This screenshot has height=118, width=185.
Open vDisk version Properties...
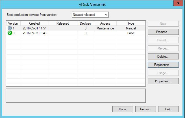pyautogui.click(x=163, y=81)
